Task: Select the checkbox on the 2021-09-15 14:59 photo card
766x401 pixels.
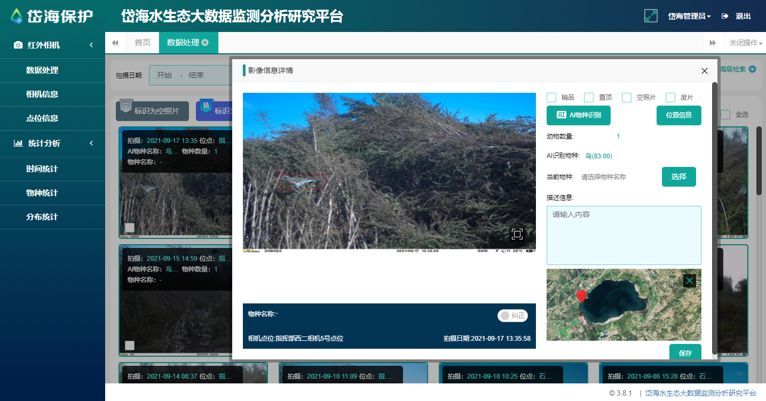Action: [130, 346]
